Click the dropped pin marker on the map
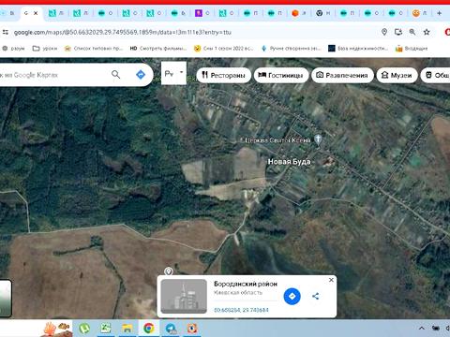 click(x=169, y=271)
